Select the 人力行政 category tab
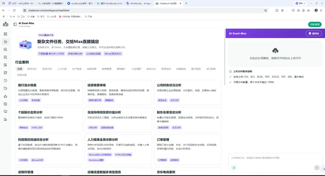Screen dimensions: 325x176 [x=62, y=69]
